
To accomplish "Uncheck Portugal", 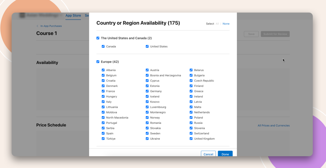I will pos(103,123).
